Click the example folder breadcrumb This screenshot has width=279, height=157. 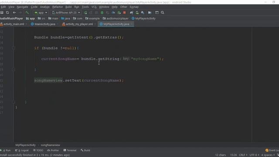(92, 18)
